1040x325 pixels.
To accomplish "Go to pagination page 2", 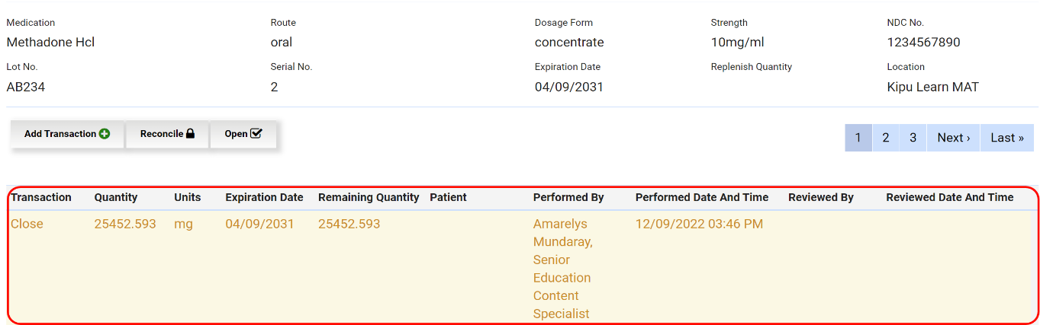I will click(885, 138).
